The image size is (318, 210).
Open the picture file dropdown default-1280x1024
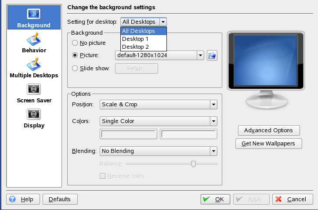160,55
